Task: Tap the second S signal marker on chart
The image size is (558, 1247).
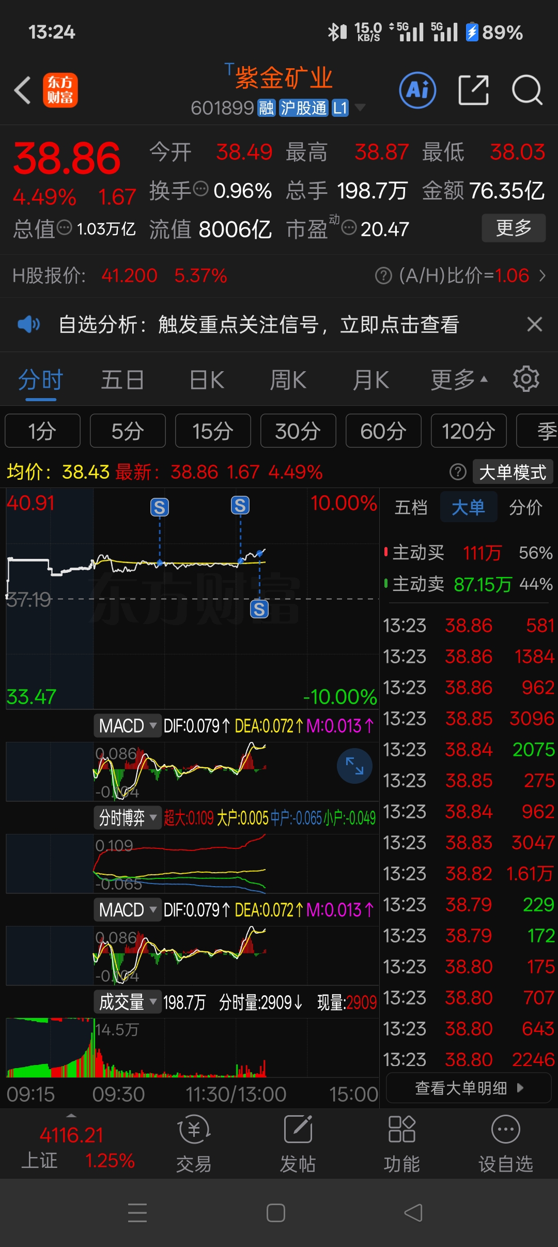Action: pos(240,505)
